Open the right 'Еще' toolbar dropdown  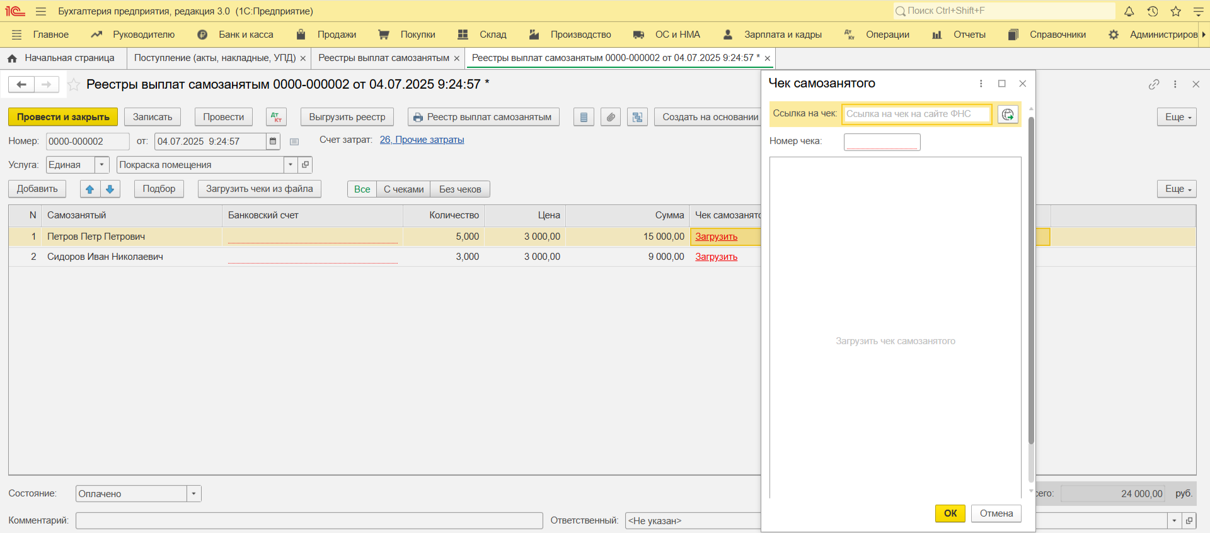coord(1176,117)
